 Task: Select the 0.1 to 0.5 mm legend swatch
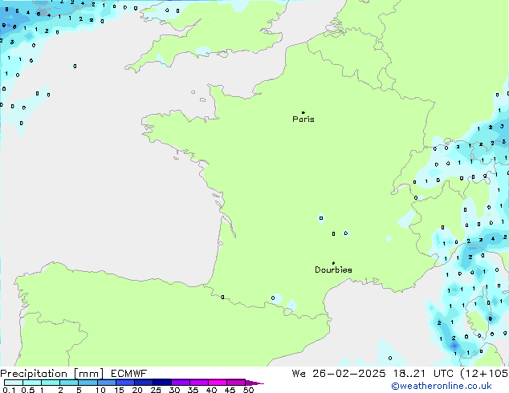point(14,383)
